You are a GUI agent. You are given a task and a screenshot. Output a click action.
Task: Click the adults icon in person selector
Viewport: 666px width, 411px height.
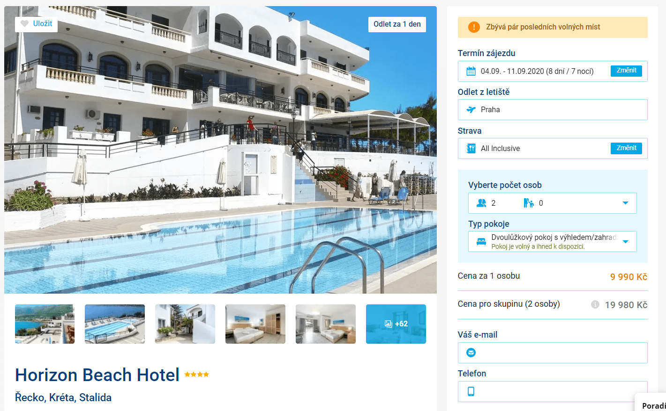point(481,203)
